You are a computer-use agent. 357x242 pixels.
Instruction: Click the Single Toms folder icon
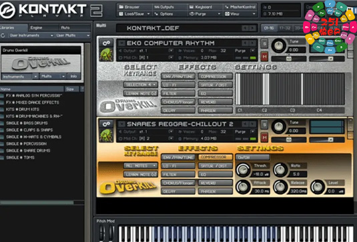point(2,157)
